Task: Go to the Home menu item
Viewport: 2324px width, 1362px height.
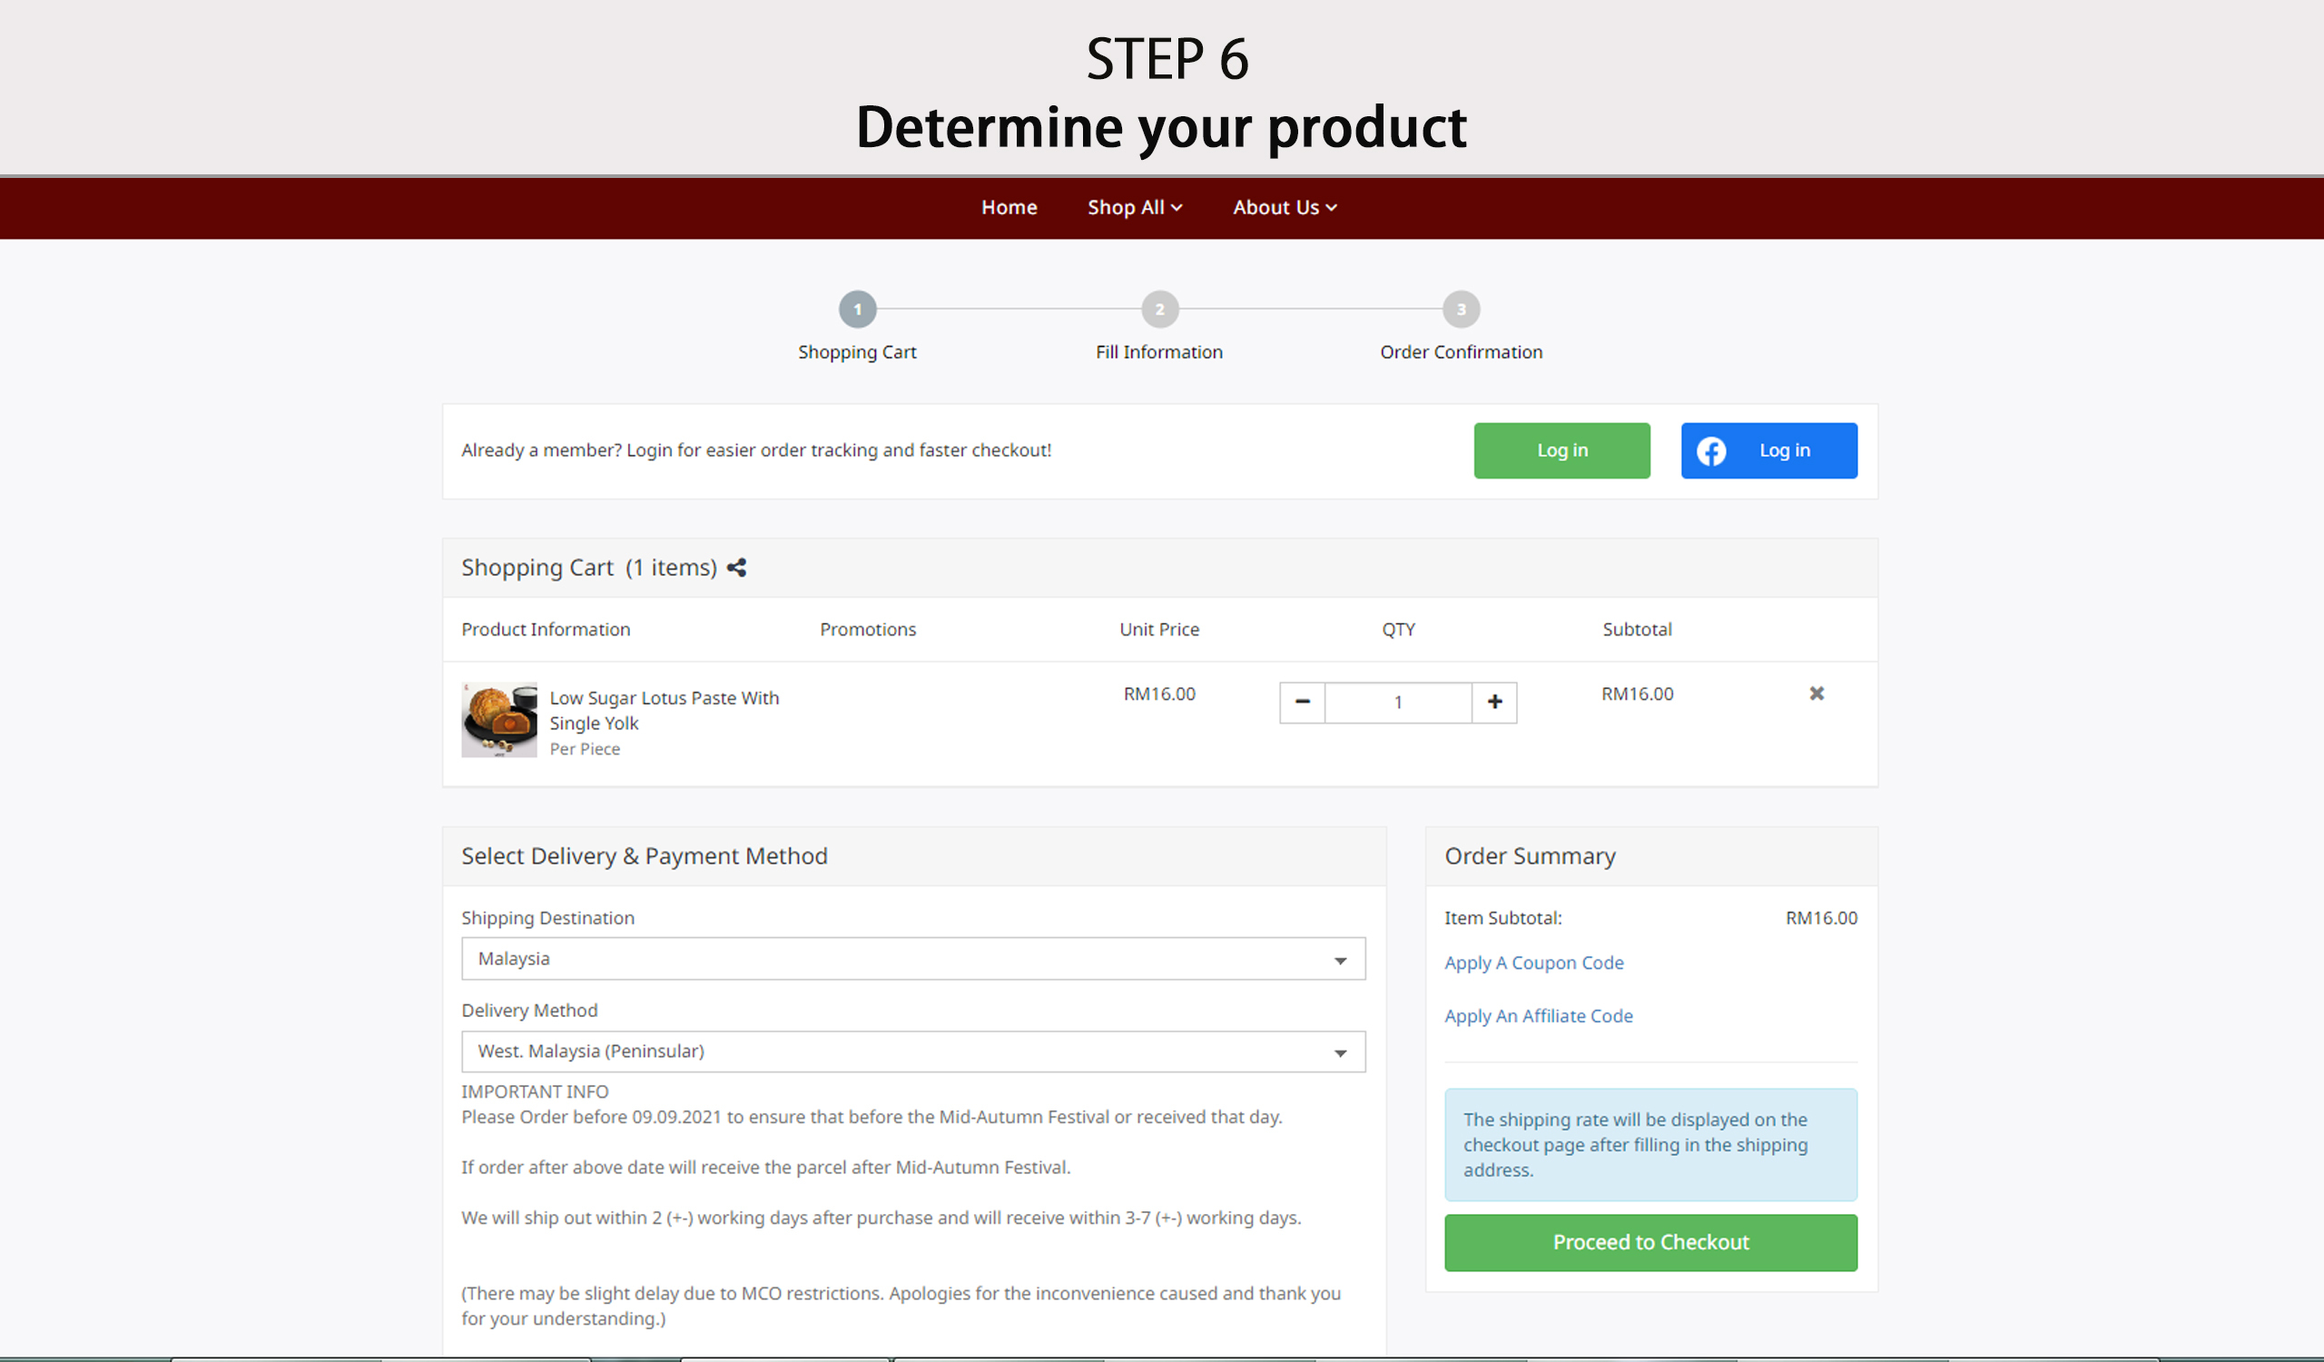Action: (x=1009, y=208)
